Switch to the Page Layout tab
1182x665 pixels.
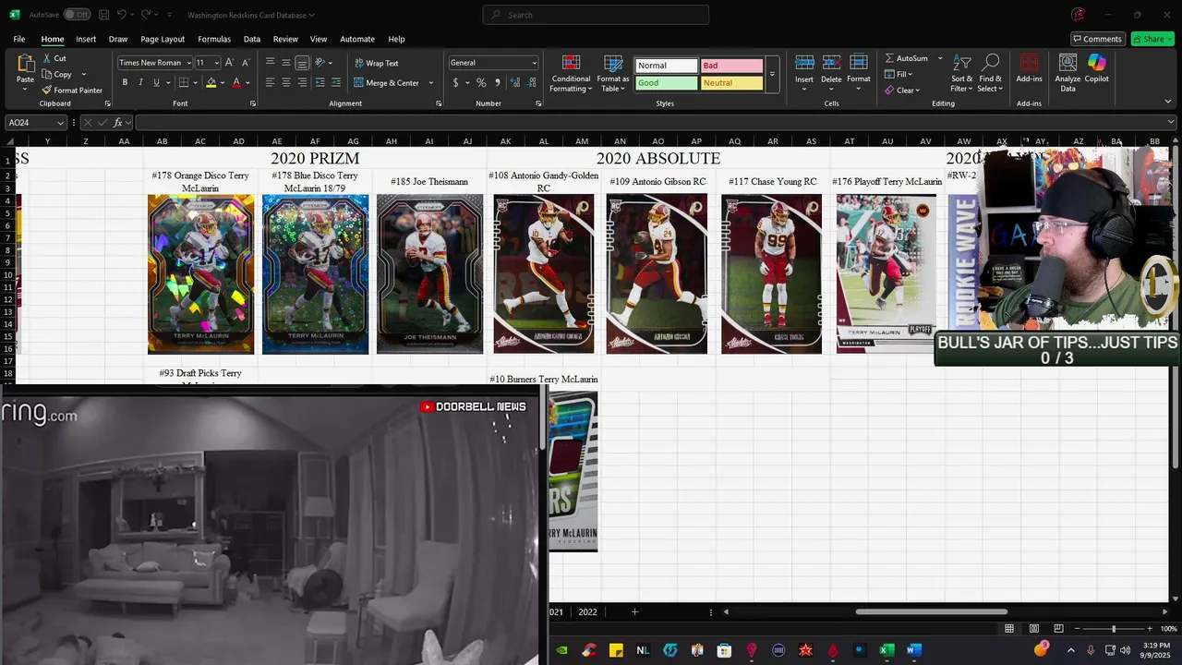[x=163, y=39]
